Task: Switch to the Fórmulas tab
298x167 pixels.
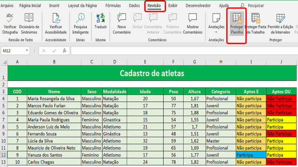Action: point(113,6)
